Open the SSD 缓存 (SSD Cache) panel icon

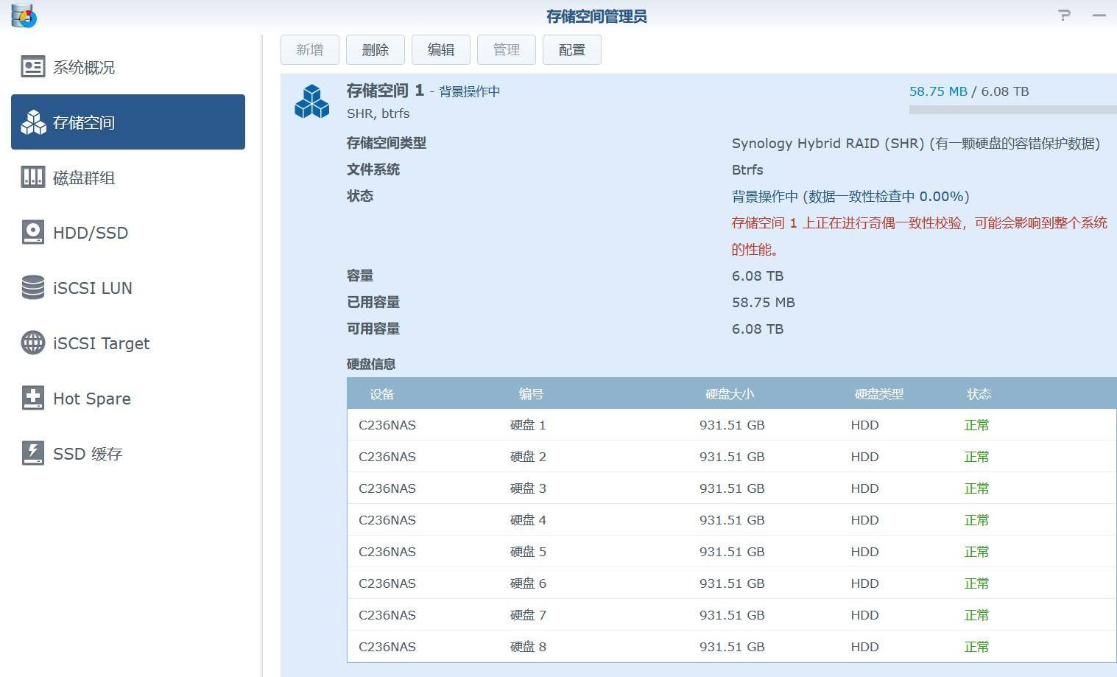32,453
